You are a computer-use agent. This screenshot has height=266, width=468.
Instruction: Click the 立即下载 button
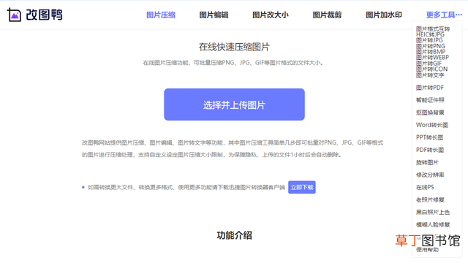click(302, 187)
